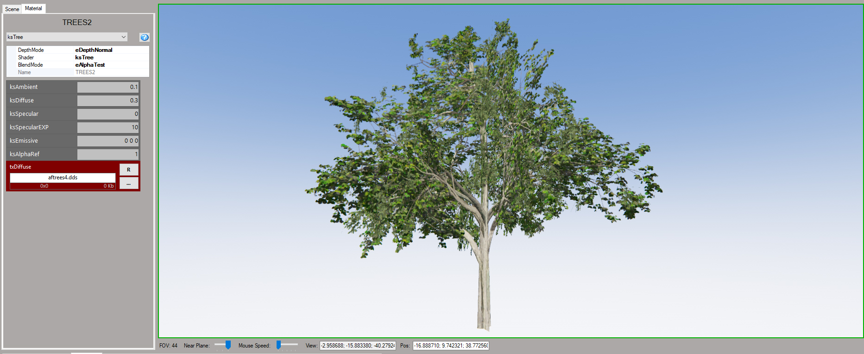Click the View coordinates field
Image resolution: width=864 pixels, height=354 pixels.
(x=358, y=346)
